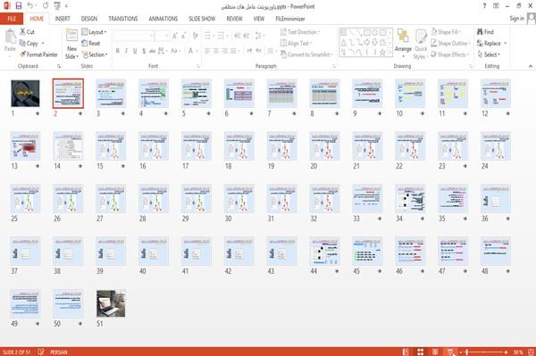Screen dimensions: 536x356
Task: Toggle Underline formatting
Action: [x=135, y=51]
